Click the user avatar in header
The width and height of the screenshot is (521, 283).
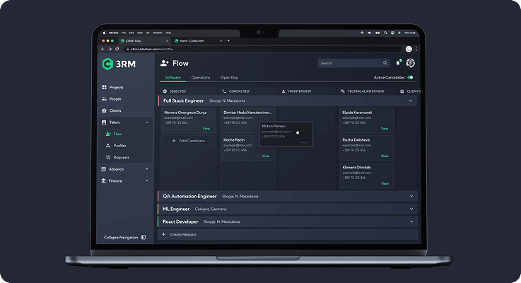click(410, 63)
